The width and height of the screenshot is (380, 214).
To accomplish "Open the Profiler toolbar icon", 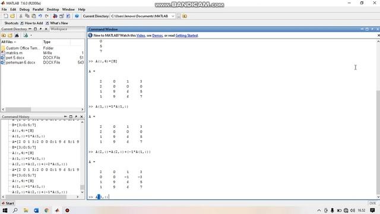I will coord(68,16).
